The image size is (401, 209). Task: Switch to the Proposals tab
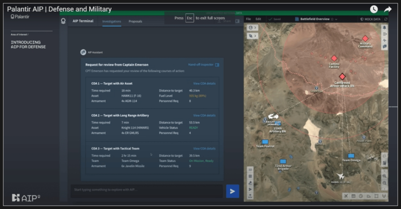[135, 21]
